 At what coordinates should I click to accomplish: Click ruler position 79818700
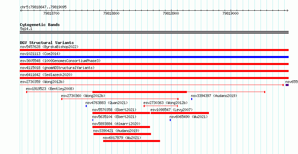(x=51, y=13)
